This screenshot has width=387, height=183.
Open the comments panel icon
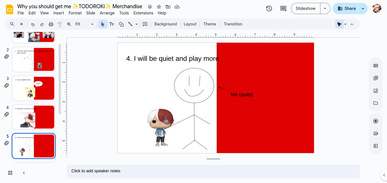(283, 8)
